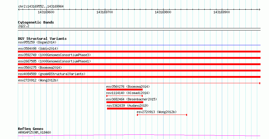
Task: Click the Cytogenetic Bands track title
Action: tap(36, 22)
